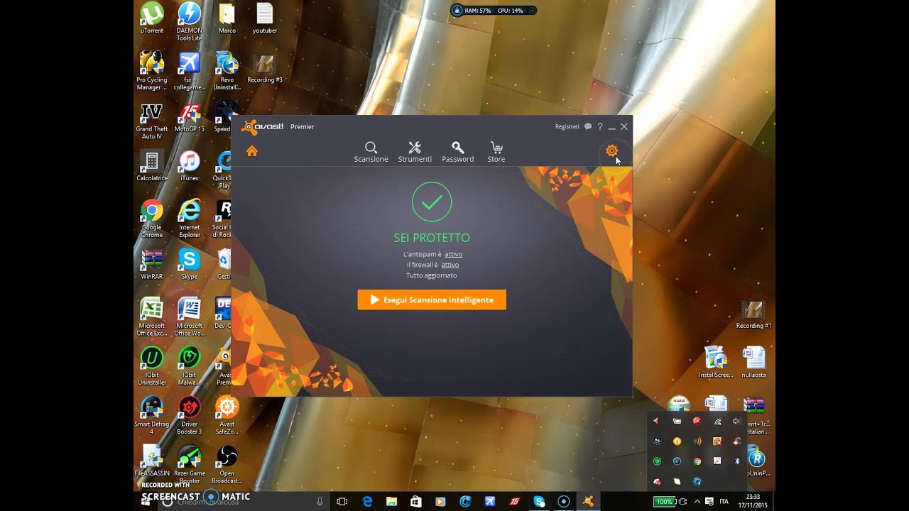Click the 'Tutto aggiornato' status text
Image resolution: width=909 pixels, height=511 pixels.
tap(432, 275)
